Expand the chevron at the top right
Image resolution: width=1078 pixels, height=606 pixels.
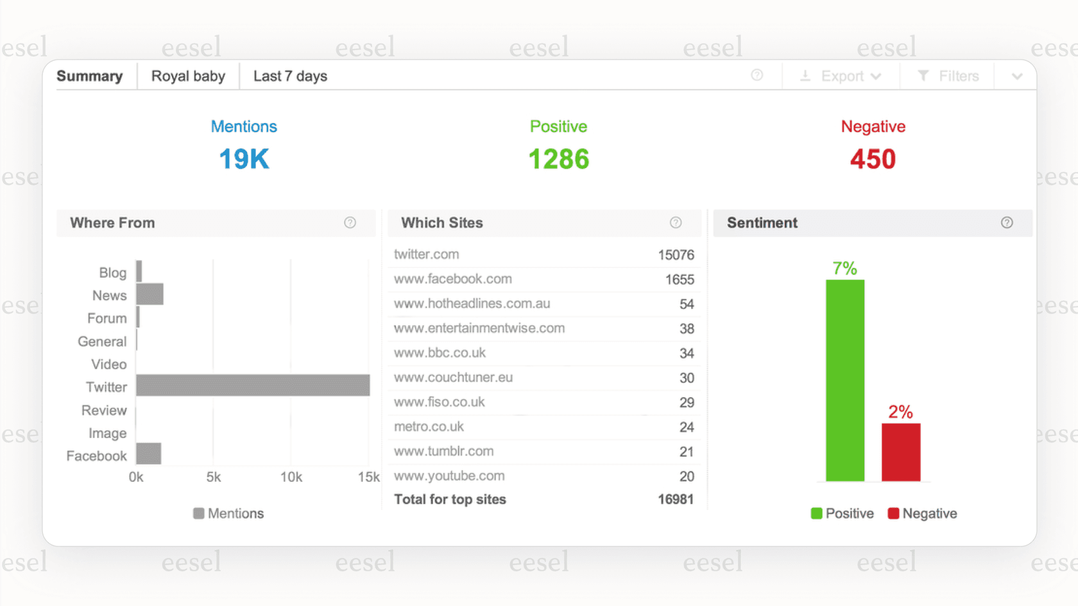[x=1016, y=76]
